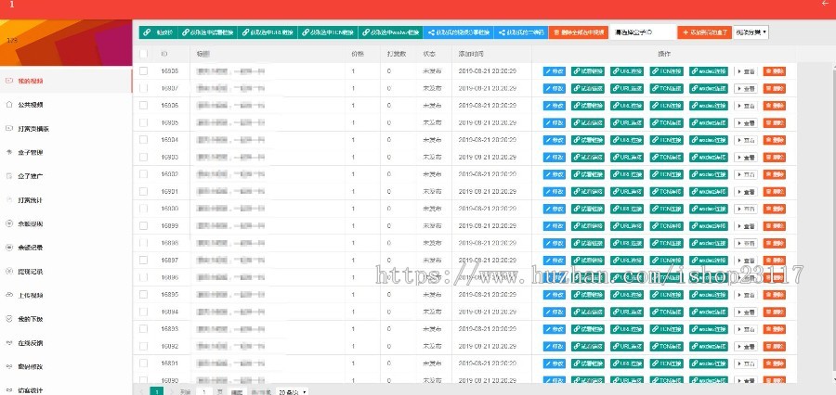
Task: Click the preview link button for row 16902
Action: click(588, 174)
